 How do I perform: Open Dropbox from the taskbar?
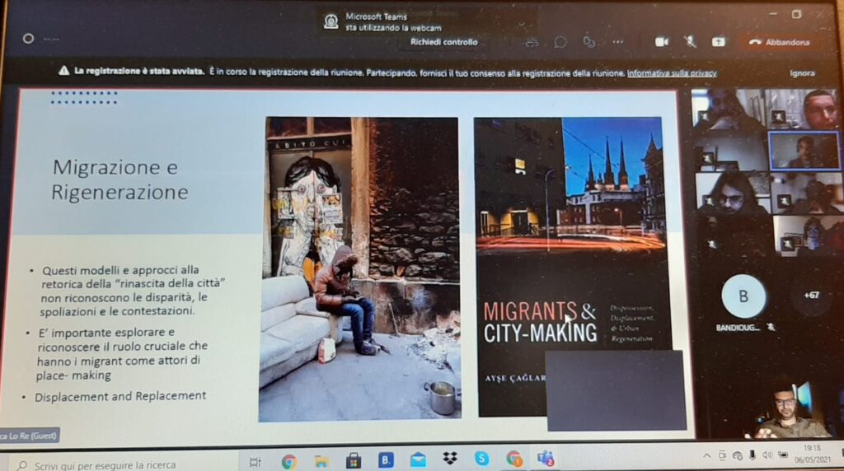(x=450, y=459)
